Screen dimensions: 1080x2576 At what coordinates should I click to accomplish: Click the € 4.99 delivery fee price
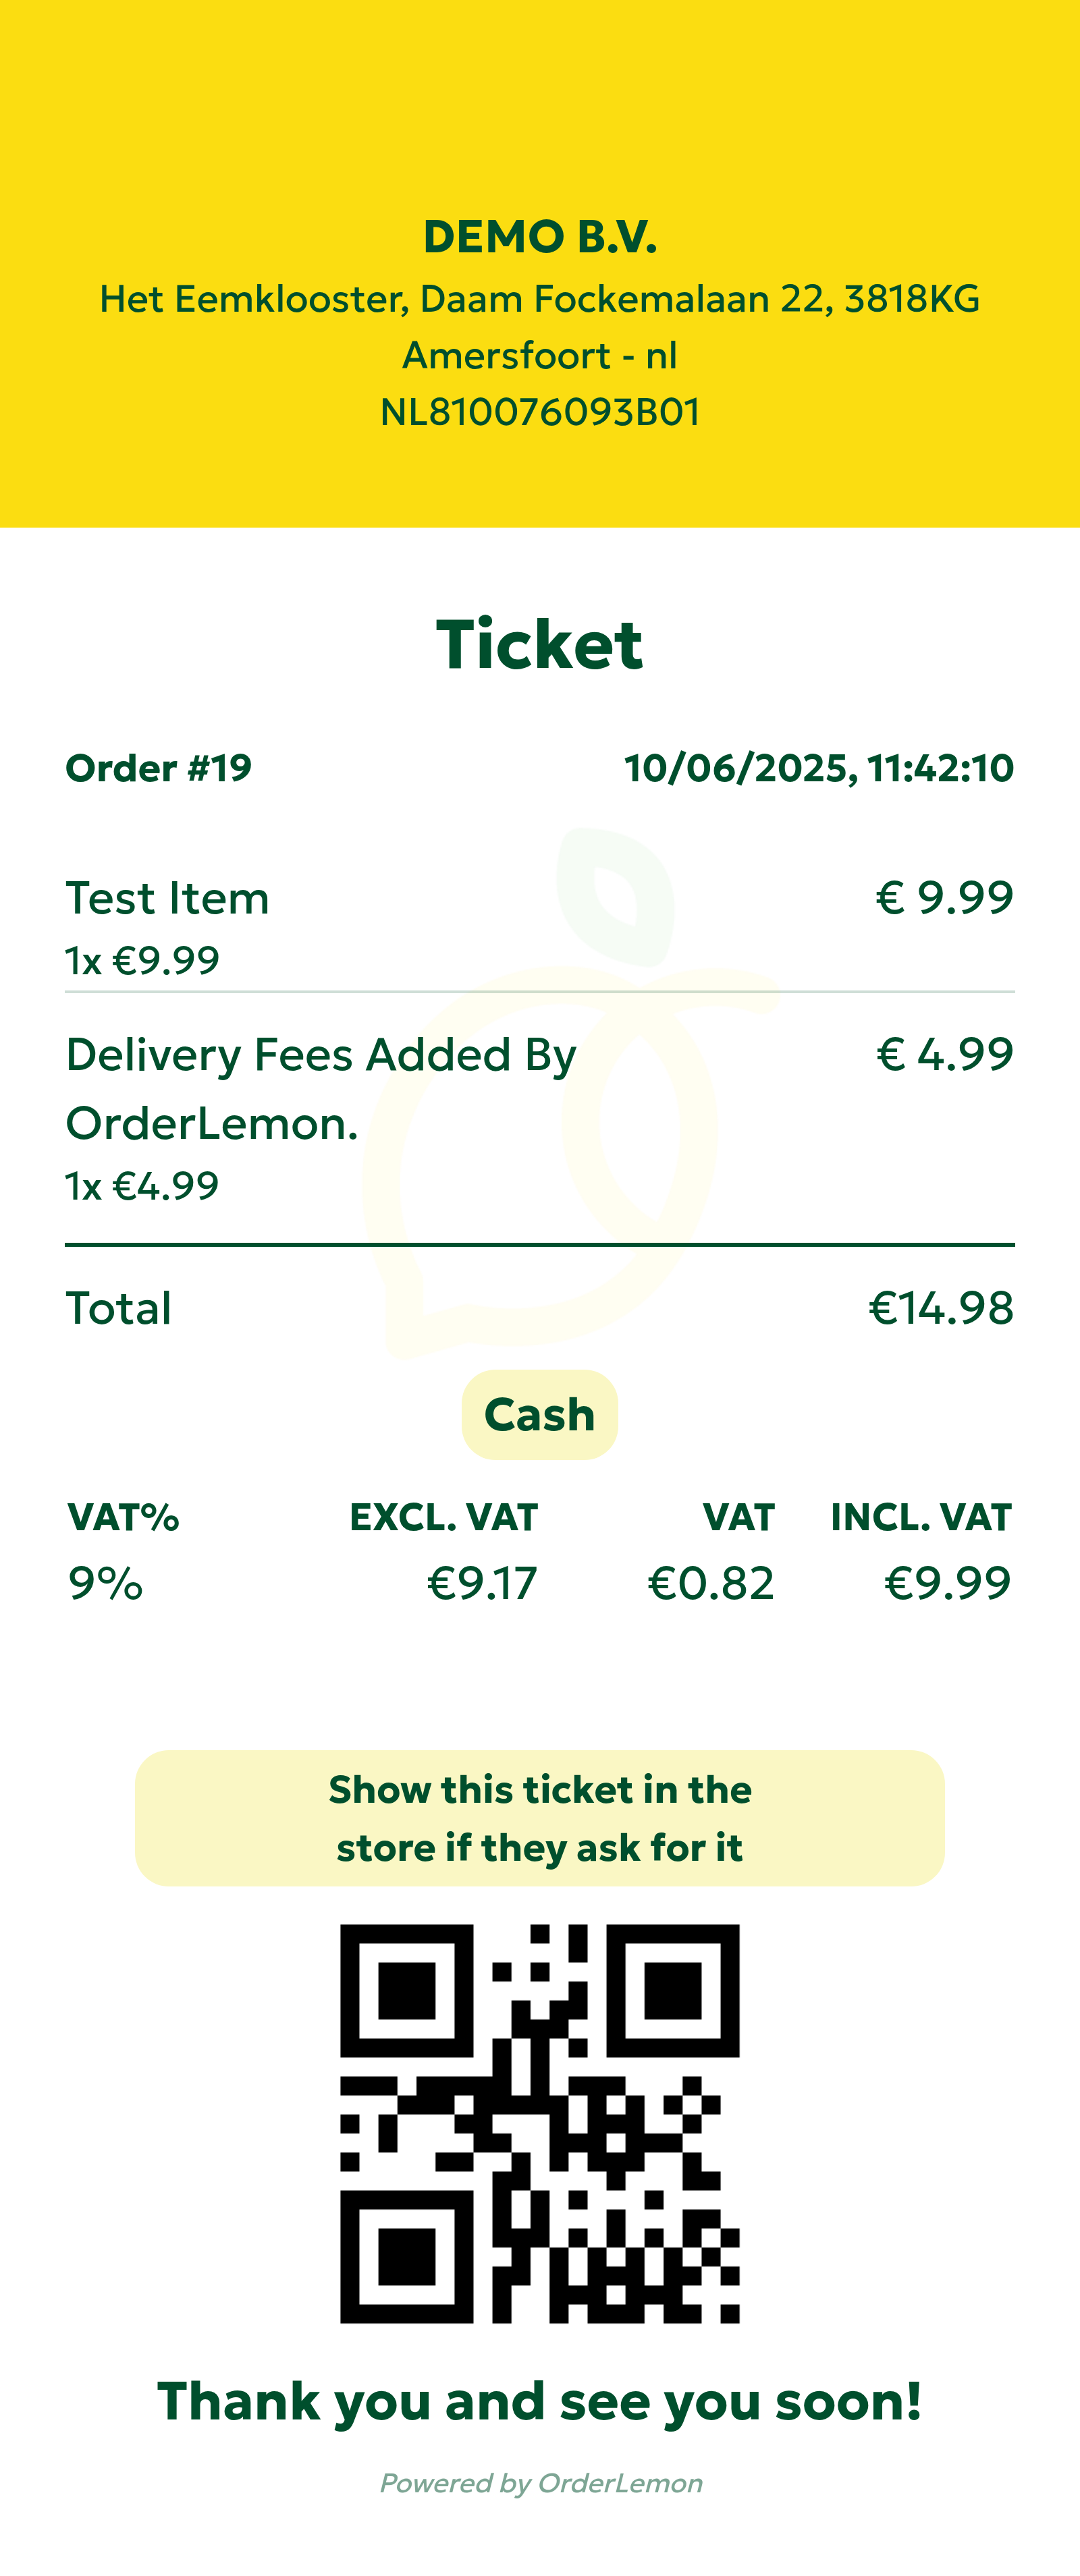[945, 1054]
